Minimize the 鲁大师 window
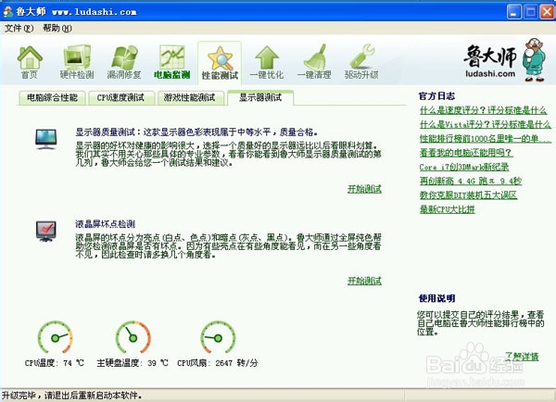This screenshot has height=402, width=556. click(x=513, y=12)
